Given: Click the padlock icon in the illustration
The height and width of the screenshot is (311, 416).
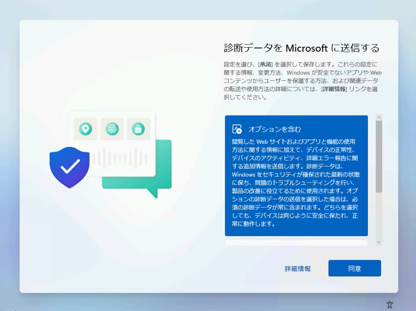Looking at the screenshot, I should click(x=138, y=129).
